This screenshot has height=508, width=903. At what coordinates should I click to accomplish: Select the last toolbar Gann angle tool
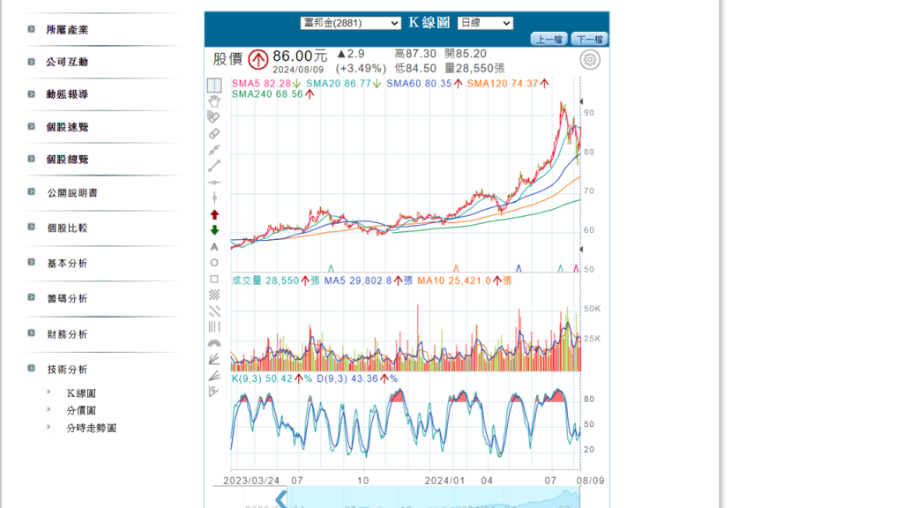click(x=214, y=392)
